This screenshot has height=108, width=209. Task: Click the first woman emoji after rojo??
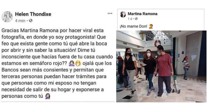tap(72, 63)
